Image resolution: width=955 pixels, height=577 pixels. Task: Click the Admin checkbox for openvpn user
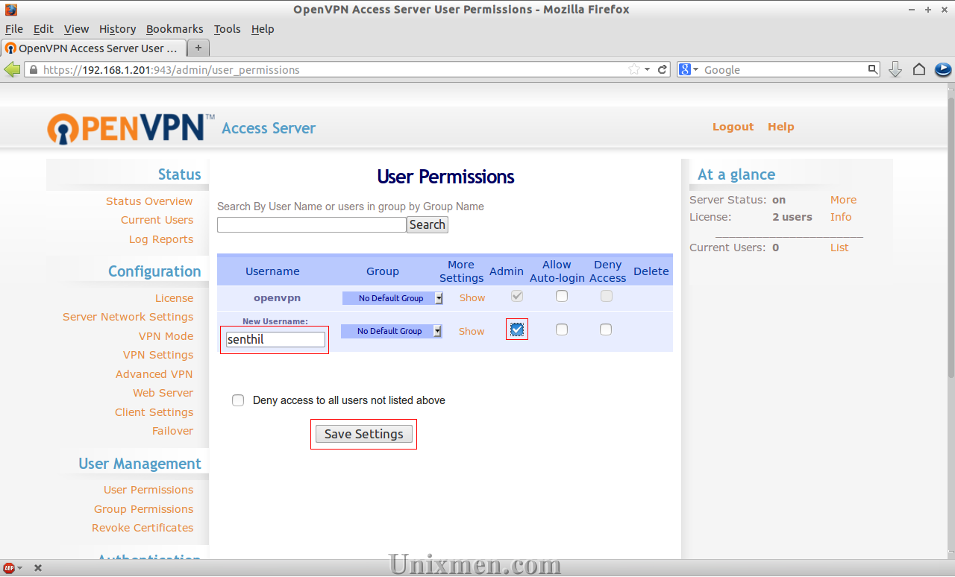pos(517,296)
